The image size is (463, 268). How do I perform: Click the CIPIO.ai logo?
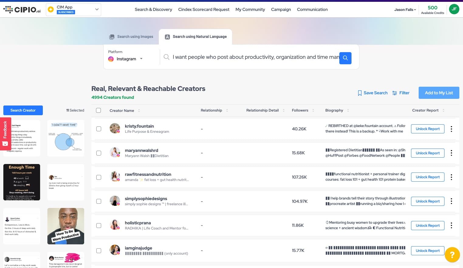pyautogui.click(x=22, y=9)
